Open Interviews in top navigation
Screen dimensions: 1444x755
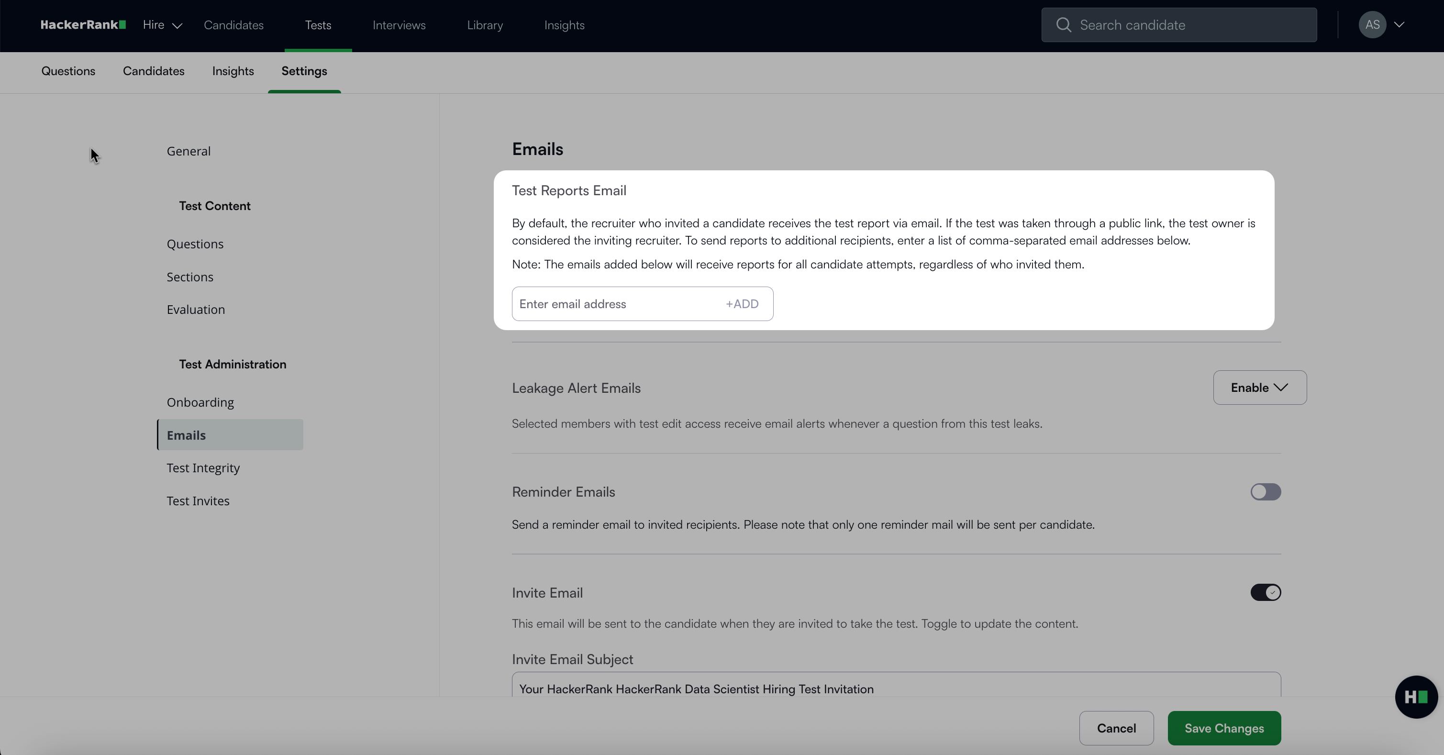coord(399,25)
